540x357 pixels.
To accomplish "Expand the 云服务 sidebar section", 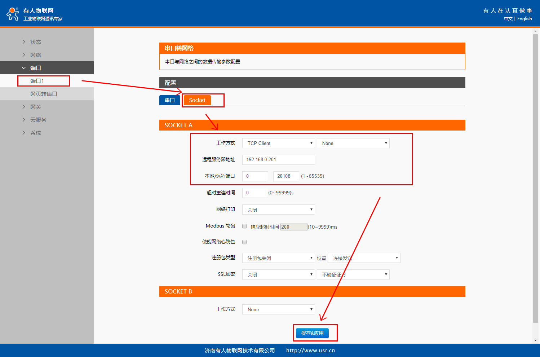I will tap(38, 120).
